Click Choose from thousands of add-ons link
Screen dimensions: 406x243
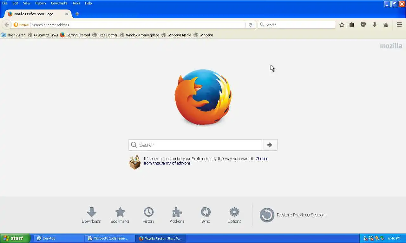click(206, 161)
